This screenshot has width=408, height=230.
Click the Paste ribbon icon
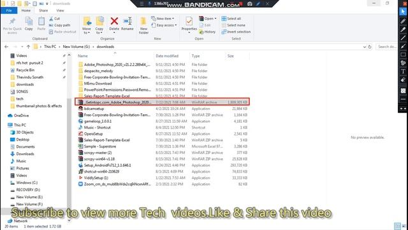click(x=41, y=21)
